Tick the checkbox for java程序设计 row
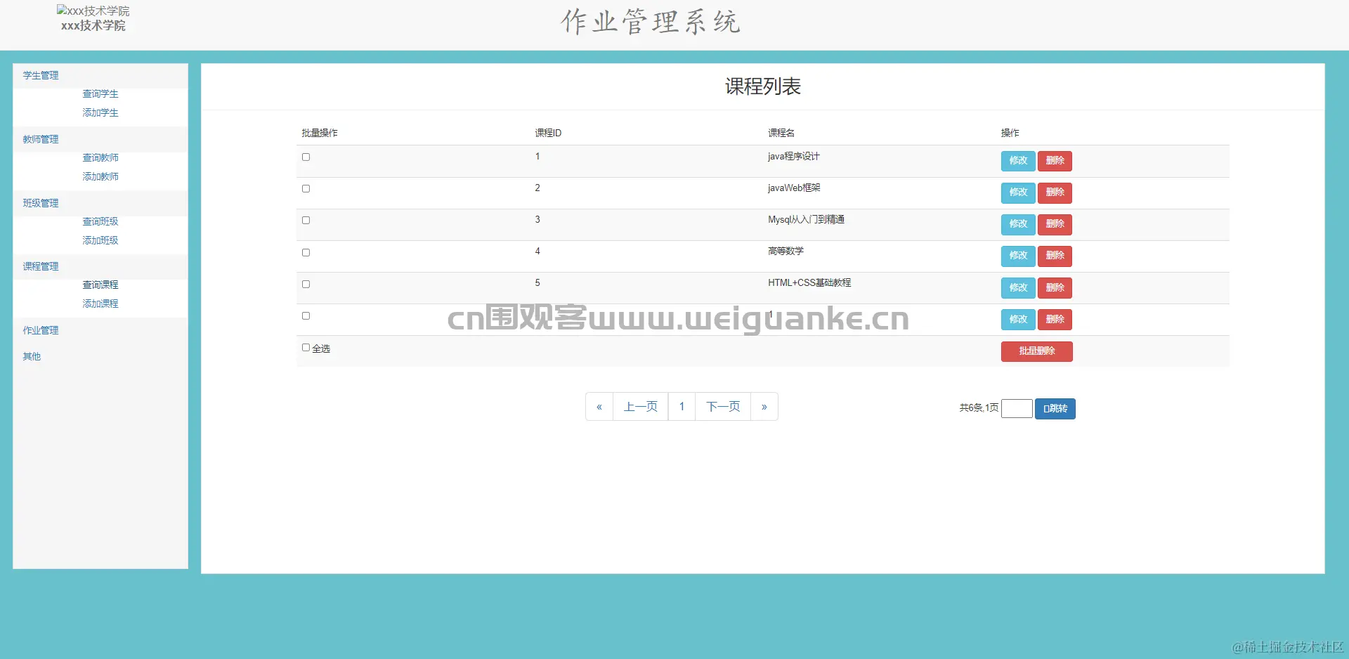 click(306, 157)
